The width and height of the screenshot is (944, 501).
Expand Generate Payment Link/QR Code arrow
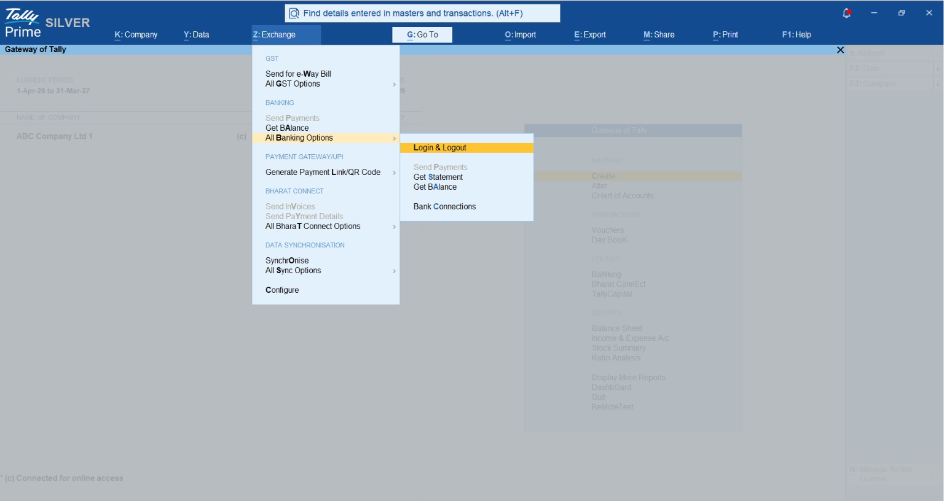[x=394, y=173]
